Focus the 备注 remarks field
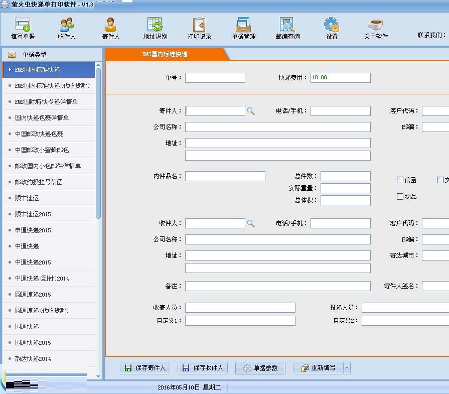The width and height of the screenshot is (449, 394). point(278,286)
